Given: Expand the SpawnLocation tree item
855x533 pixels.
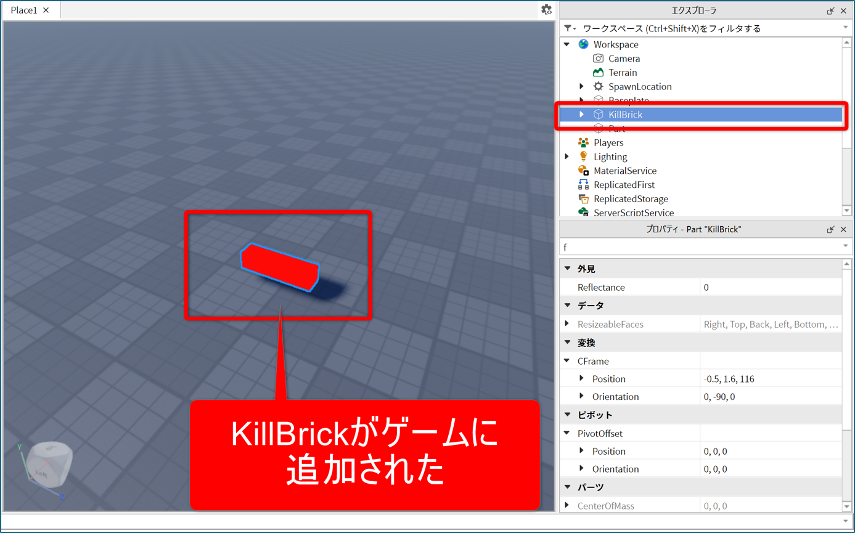Looking at the screenshot, I should (581, 87).
